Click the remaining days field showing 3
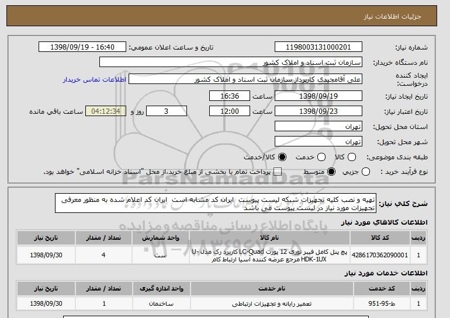The image size is (450, 318). pyautogui.click(x=167, y=111)
